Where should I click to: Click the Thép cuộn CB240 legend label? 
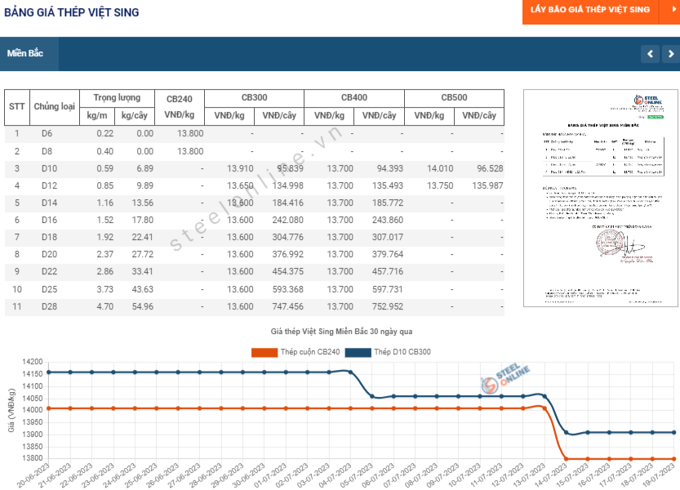pos(310,352)
